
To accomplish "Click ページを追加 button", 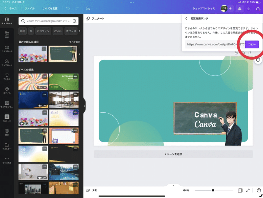I will pos(174,154).
